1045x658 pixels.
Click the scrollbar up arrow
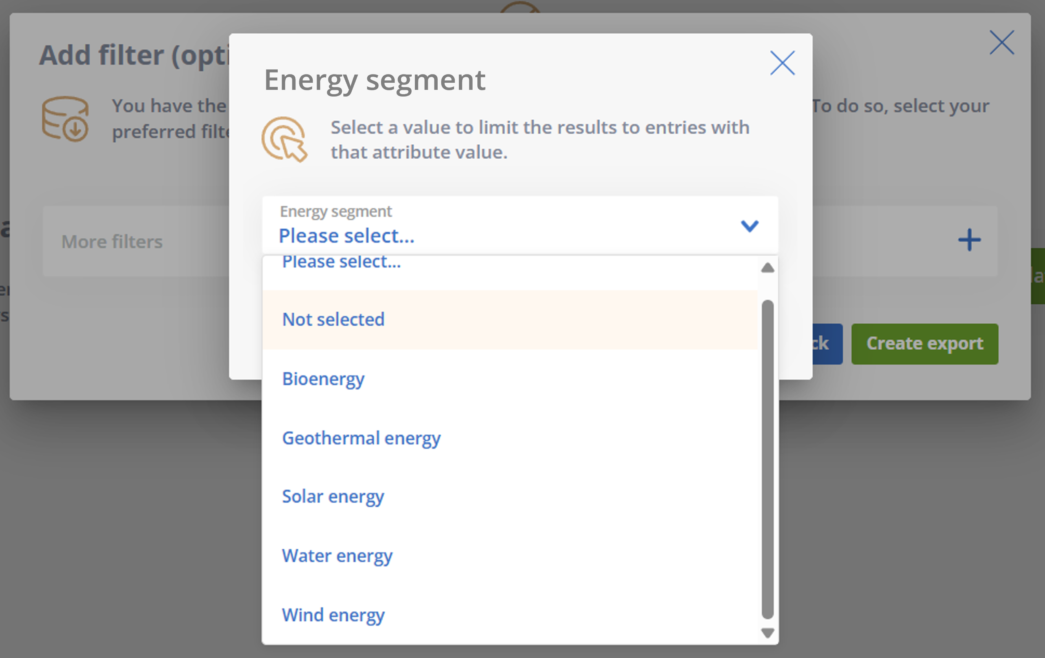tap(768, 268)
